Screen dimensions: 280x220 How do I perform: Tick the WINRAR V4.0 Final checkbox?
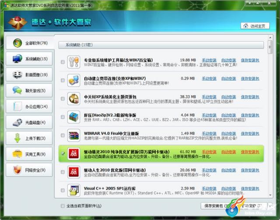pyautogui.click(x=63, y=135)
